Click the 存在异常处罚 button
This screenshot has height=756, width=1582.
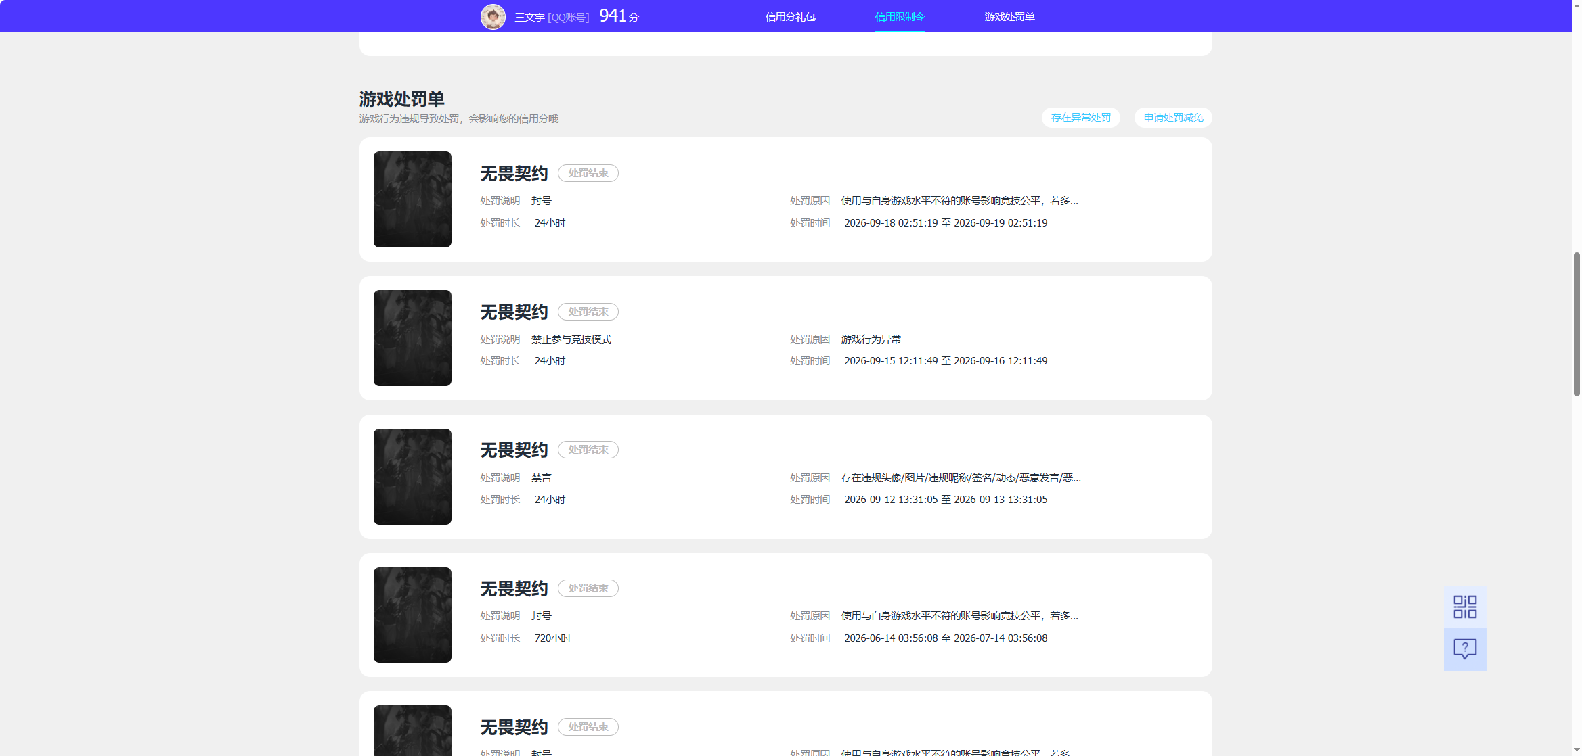point(1080,118)
